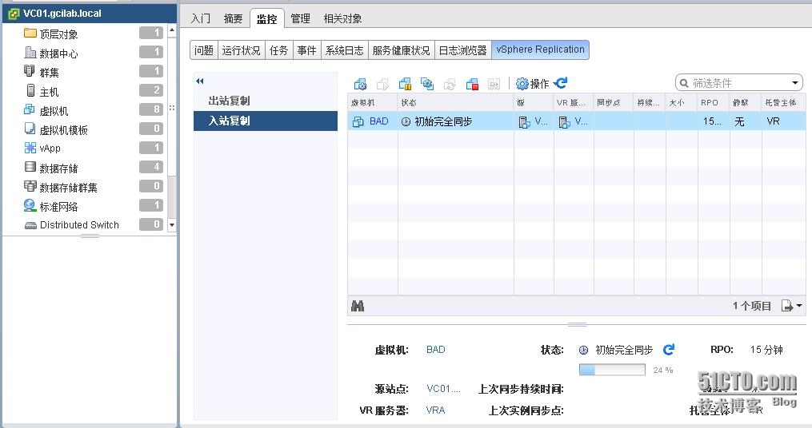Click the VR server V... link in the row
The height and width of the screenshot is (428, 812).
(x=581, y=121)
